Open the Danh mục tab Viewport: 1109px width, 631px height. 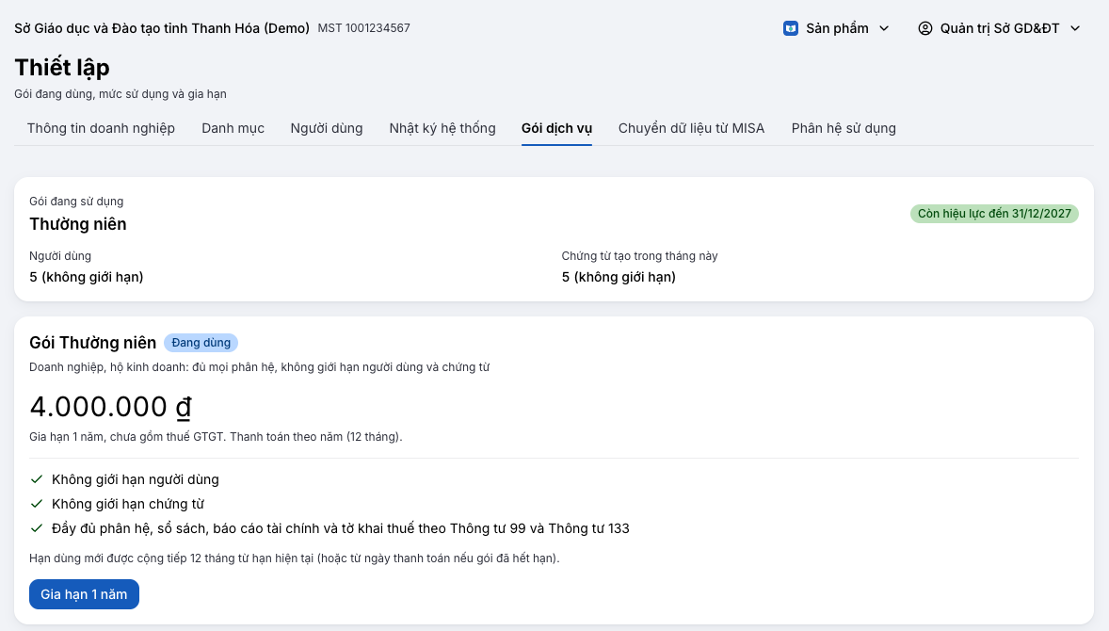[x=233, y=128]
